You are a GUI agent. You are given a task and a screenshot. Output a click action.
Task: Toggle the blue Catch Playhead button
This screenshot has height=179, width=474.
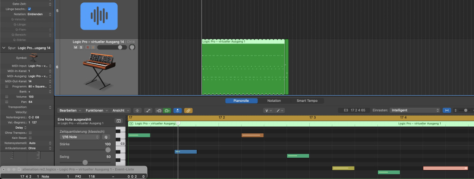(x=177, y=111)
